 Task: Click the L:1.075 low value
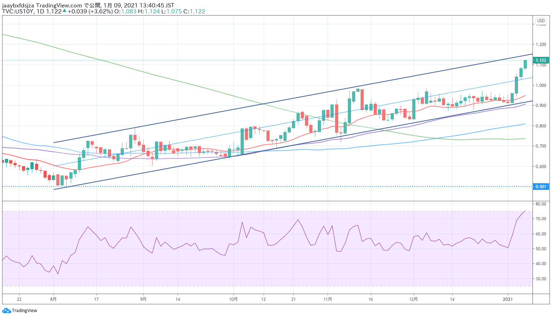tap(171, 11)
